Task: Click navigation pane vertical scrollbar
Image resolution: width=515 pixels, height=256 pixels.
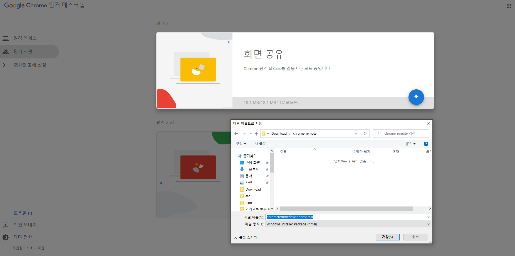Action: 272,163
